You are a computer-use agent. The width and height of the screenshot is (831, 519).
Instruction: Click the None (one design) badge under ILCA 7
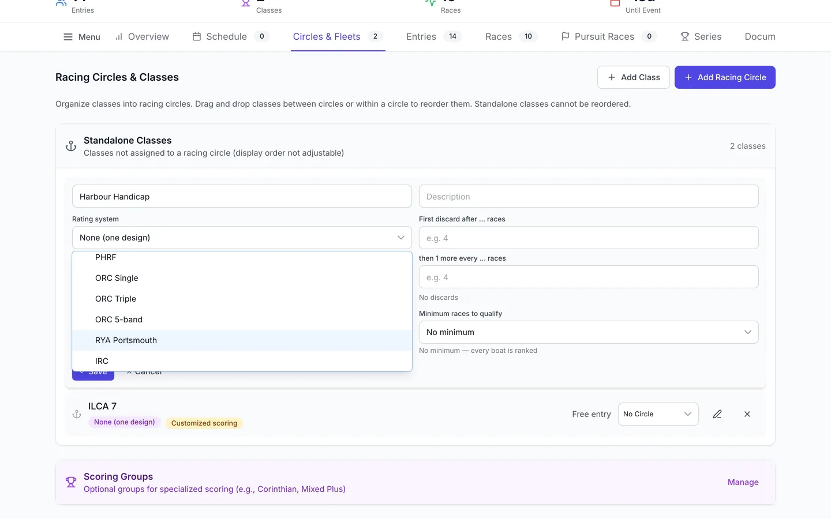[125, 422]
